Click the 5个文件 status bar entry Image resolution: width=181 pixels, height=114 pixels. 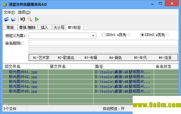pos(10,109)
